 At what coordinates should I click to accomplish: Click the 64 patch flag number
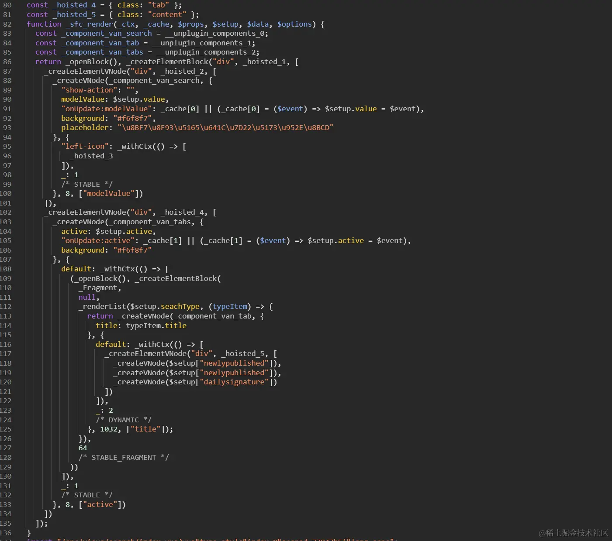83,448
